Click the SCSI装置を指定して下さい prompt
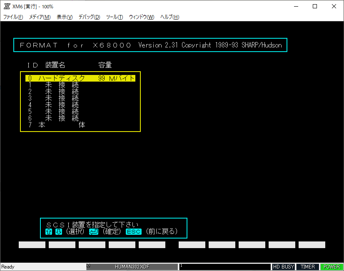This screenshot has width=344, height=271. pos(92,225)
